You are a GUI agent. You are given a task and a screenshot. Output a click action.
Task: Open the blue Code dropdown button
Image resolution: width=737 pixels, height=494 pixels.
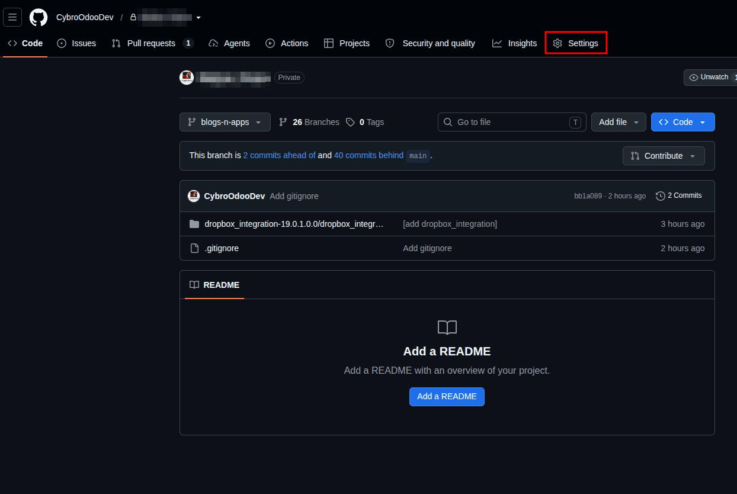click(683, 122)
